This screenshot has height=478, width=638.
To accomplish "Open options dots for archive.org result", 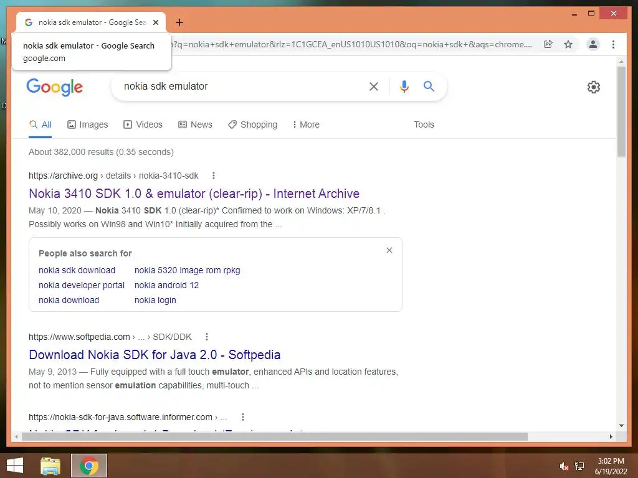I will pos(213,176).
